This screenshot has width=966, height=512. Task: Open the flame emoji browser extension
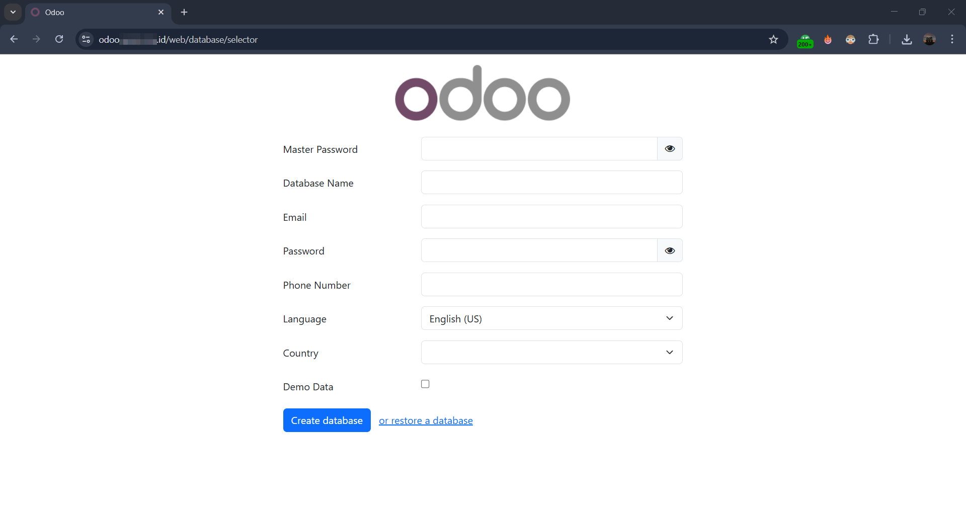(828, 39)
